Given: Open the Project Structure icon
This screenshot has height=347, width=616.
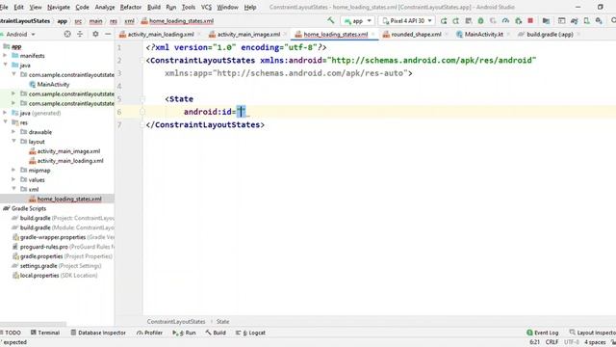Looking at the screenshot, I should point(546,21).
